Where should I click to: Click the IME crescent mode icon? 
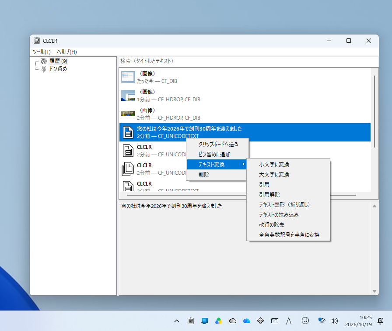point(305,321)
